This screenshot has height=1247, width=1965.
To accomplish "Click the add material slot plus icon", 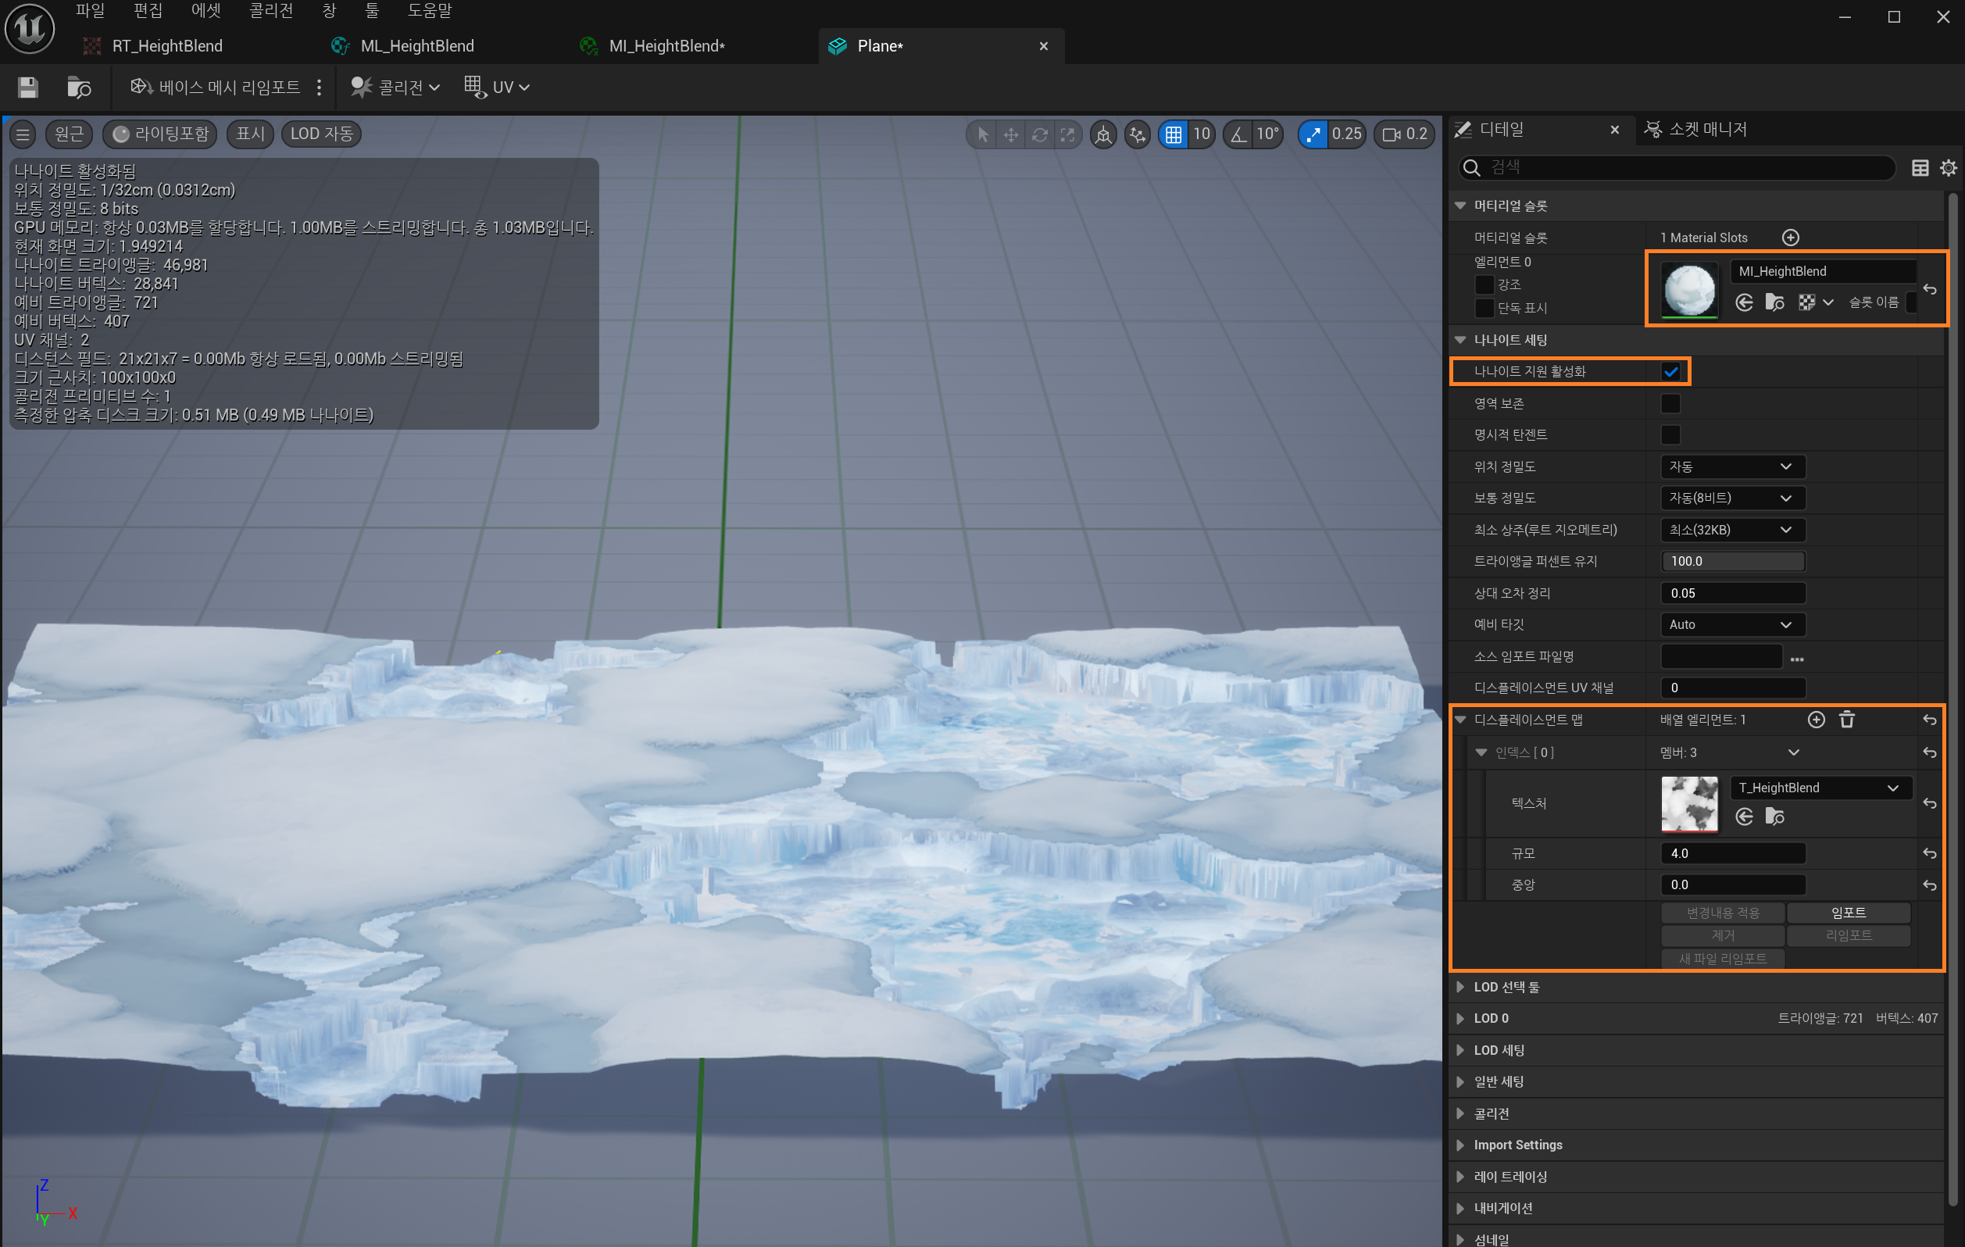I will pyautogui.click(x=1790, y=238).
